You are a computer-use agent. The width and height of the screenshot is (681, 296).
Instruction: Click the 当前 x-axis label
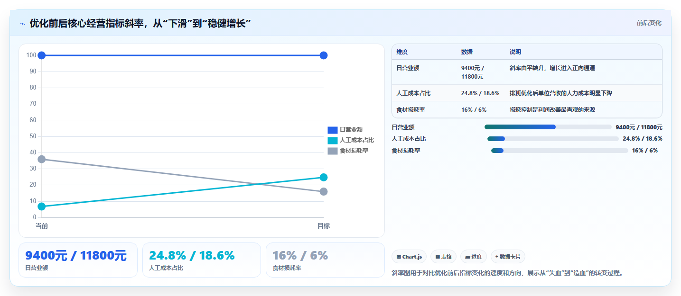(42, 226)
